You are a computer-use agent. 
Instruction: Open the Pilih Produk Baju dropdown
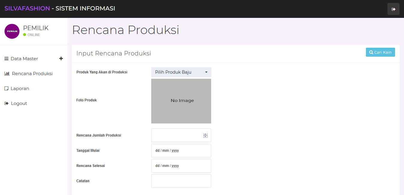181,72
